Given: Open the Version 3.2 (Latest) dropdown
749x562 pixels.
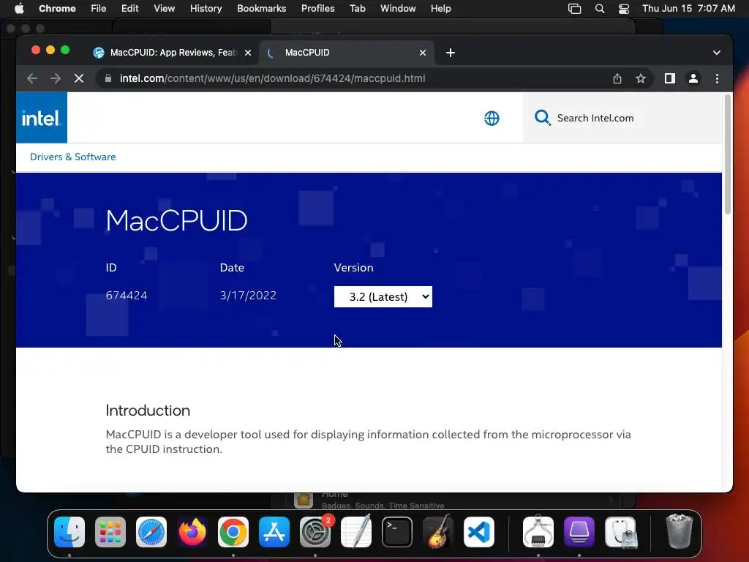Looking at the screenshot, I should pos(383,297).
